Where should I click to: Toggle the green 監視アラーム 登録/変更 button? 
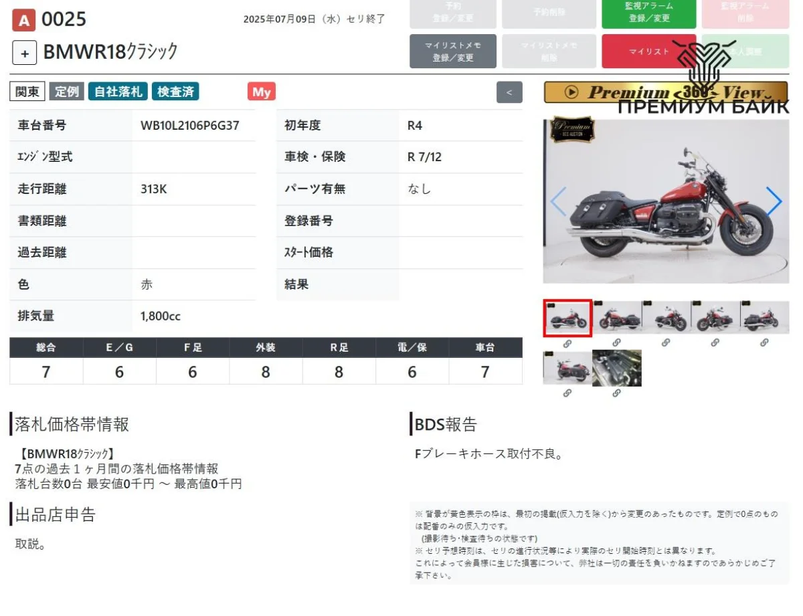tap(648, 13)
